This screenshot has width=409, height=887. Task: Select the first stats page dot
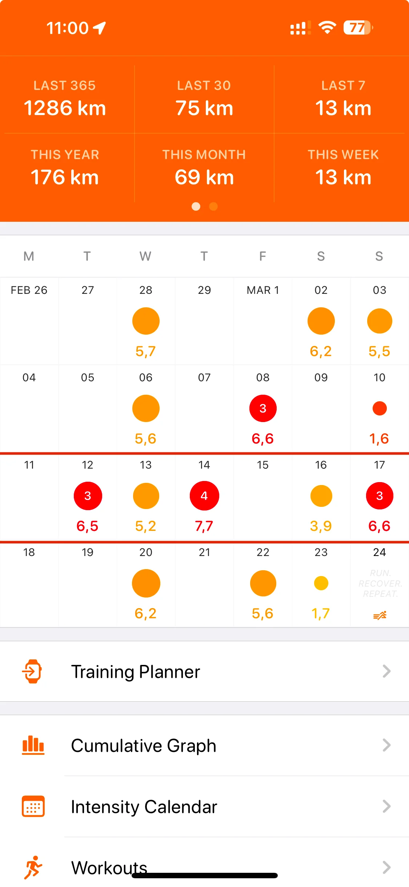[196, 206]
